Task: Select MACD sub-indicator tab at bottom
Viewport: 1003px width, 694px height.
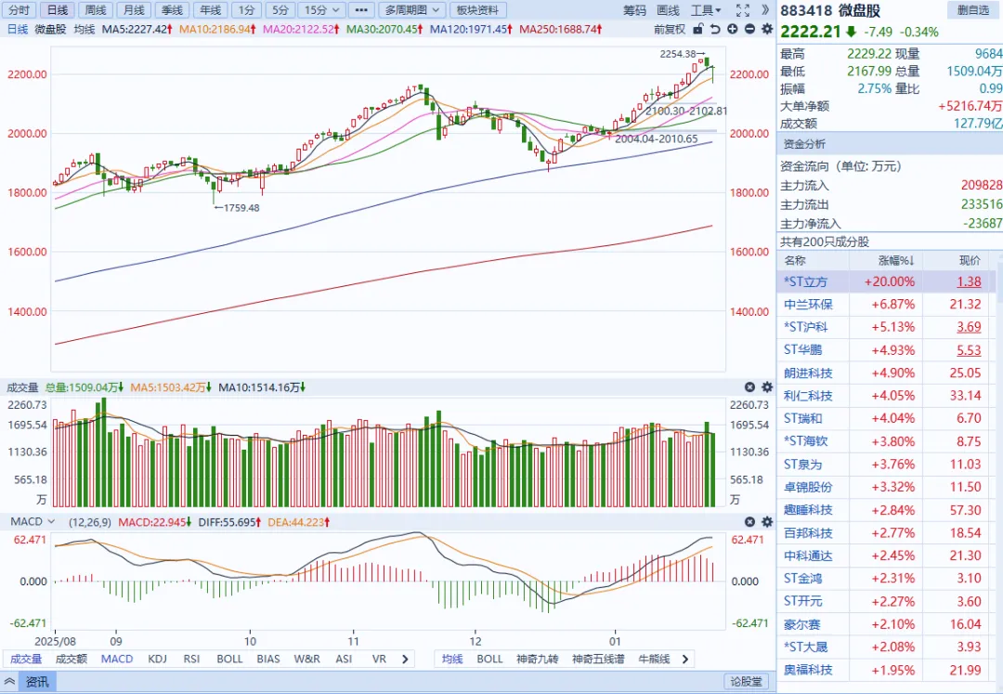Action: tap(117, 659)
